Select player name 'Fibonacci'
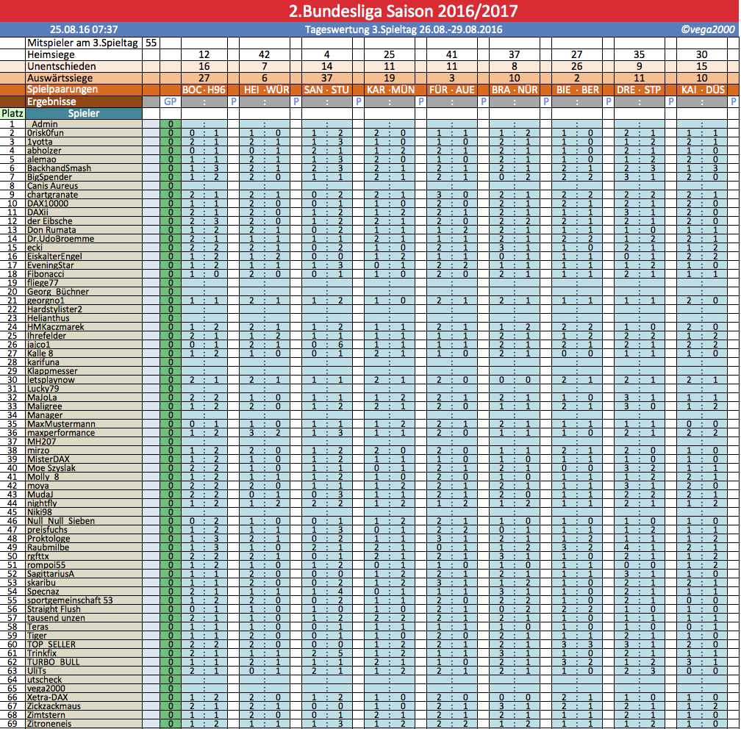The width and height of the screenshot is (741, 729). pyautogui.click(x=46, y=274)
